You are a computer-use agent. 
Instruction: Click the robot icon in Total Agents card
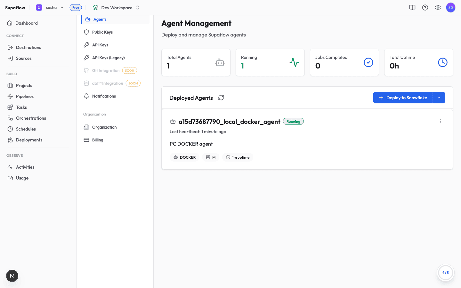220,62
